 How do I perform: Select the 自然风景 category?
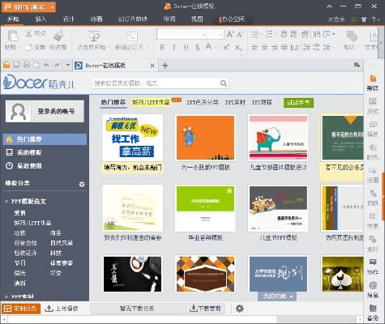click(x=62, y=243)
